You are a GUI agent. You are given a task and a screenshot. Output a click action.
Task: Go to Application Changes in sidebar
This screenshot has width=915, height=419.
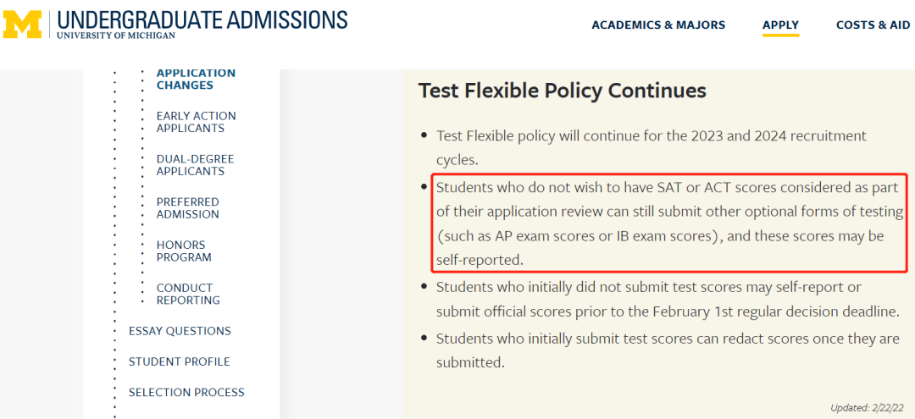[x=196, y=80]
